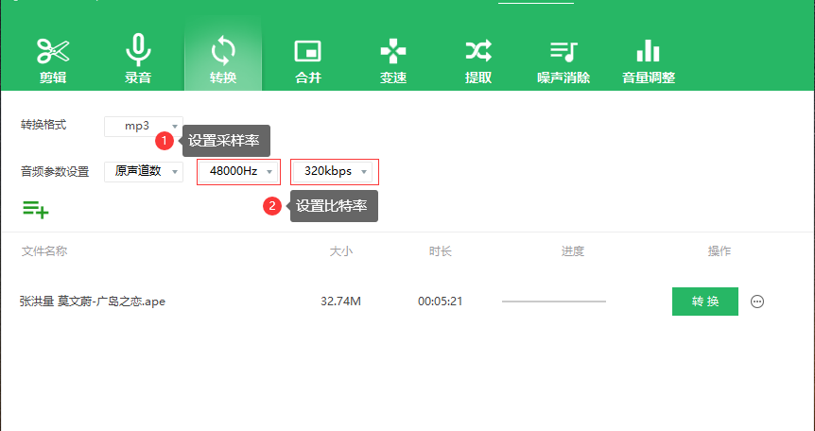Viewport: 815px width, 431px height.
Task: Open the 提取 extract tool
Action: 478,60
